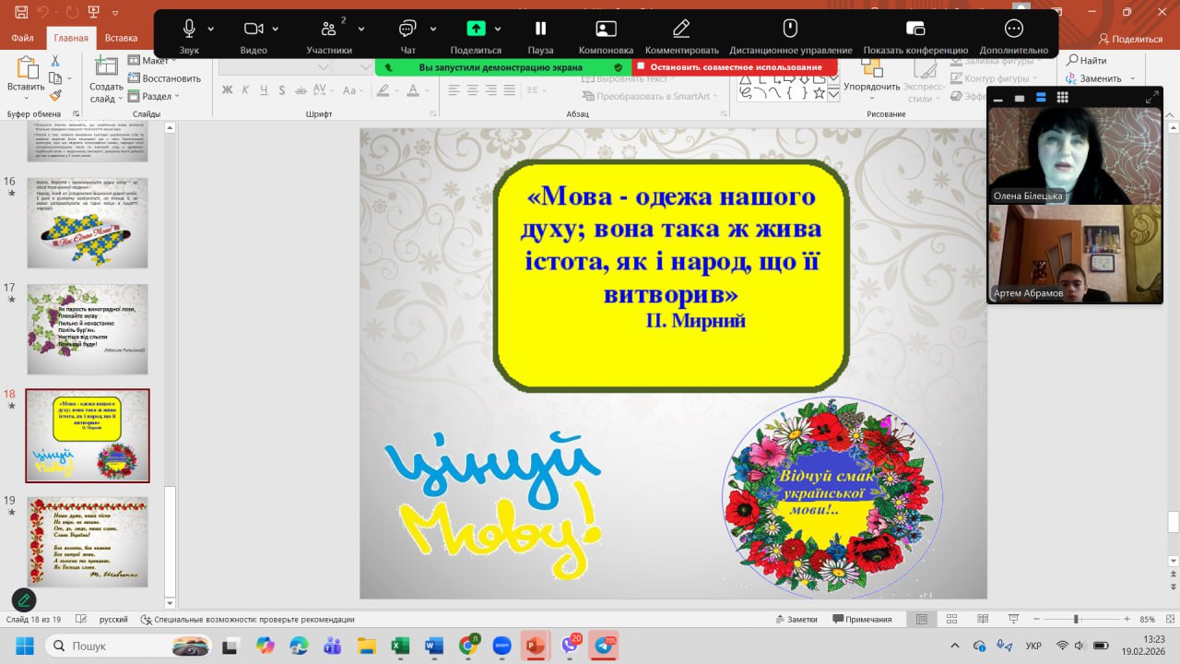The image size is (1180, 664).
Task: Click the Найти find button
Action: coord(1086,61)
